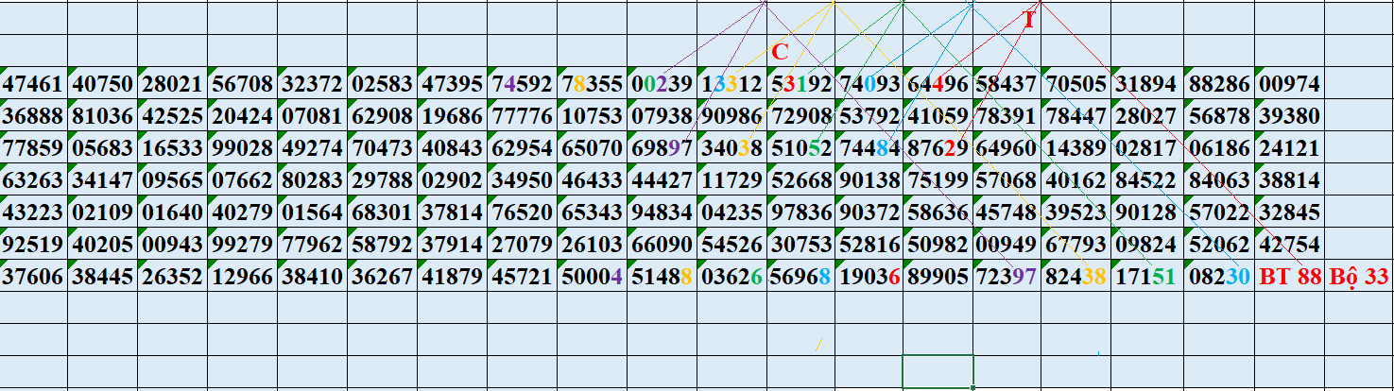Select the cell containing 42754
The image size is (1394, 391).
(1290, 245)
